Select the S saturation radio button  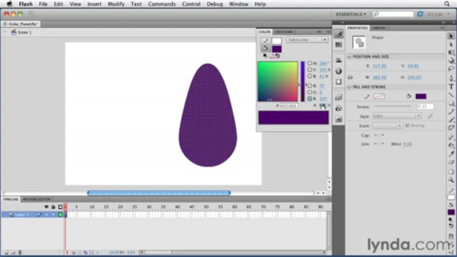[x=310, y=70]
